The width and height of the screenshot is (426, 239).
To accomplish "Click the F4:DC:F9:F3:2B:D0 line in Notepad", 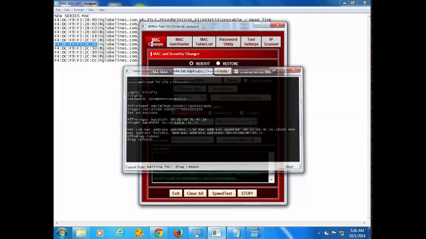I will click(96, 32).
